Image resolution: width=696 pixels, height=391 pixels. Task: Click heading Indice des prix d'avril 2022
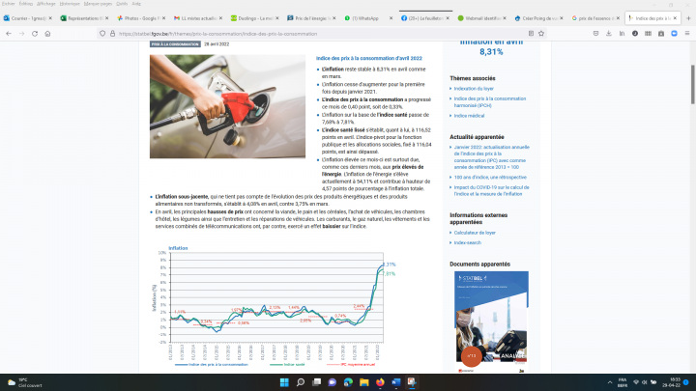(x=369, y=59)
